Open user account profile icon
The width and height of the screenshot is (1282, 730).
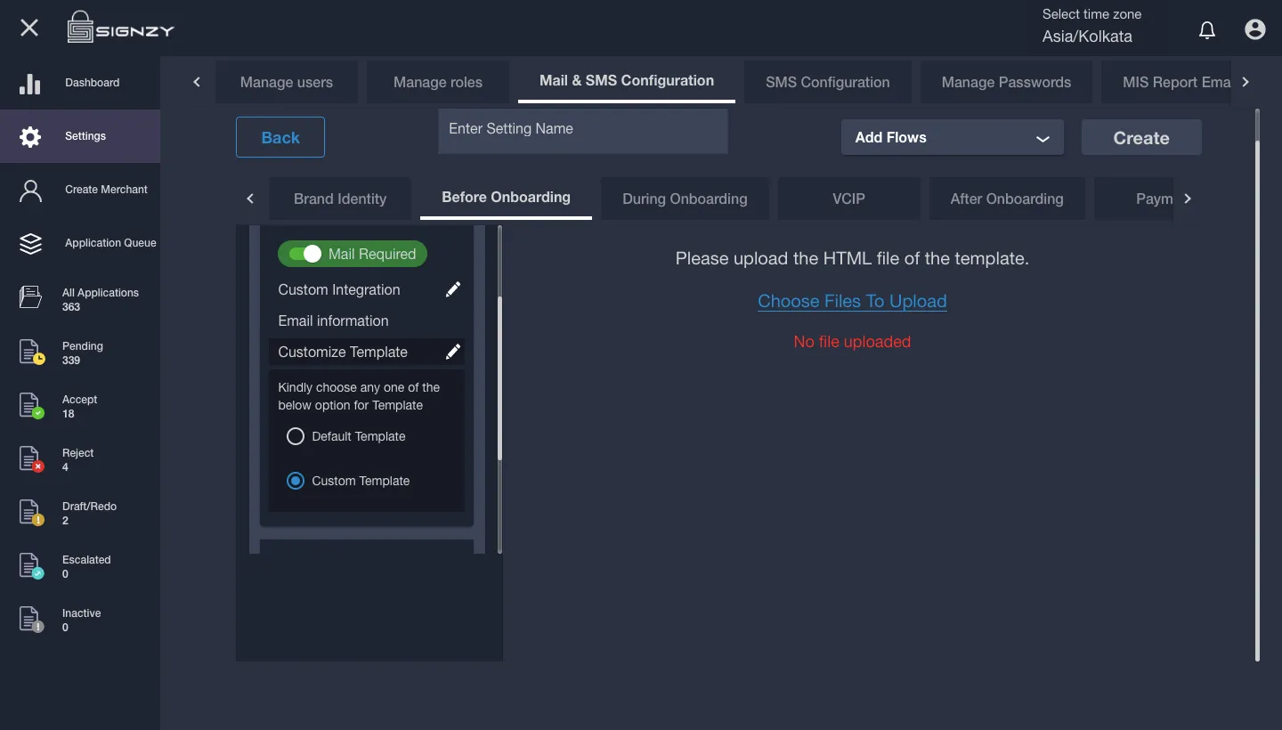coord(1255,29)
